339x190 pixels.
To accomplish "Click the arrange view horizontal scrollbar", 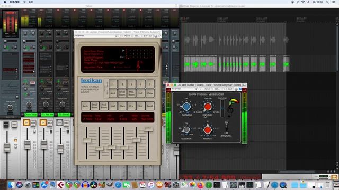I will [x=296, y=172].
